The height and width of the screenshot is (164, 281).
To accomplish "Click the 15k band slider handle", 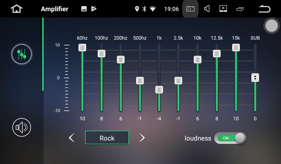I will click(x=236, y=48).
